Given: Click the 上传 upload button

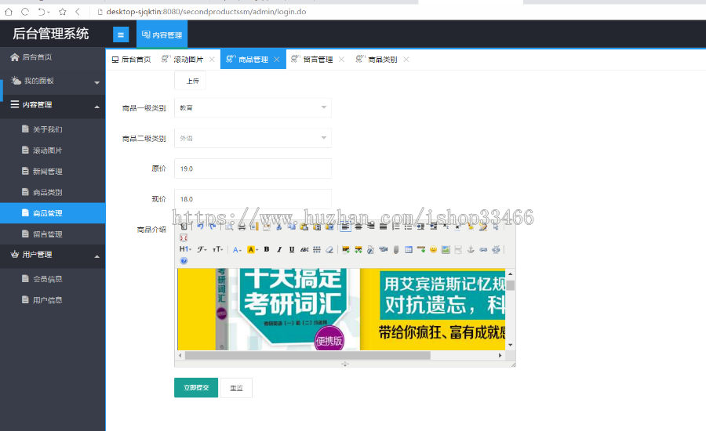Looking at the screenshot, I should pyautogui.click(x=191, y=81).
